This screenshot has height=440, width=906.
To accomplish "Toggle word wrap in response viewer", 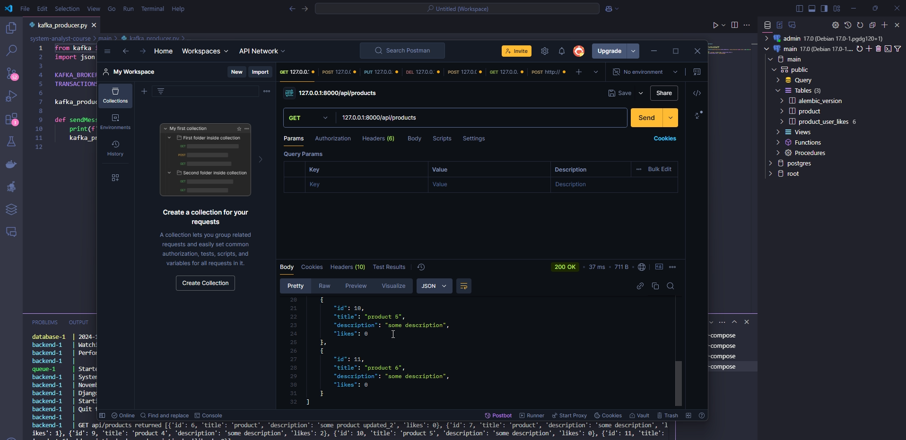I will tap(464, 286).
